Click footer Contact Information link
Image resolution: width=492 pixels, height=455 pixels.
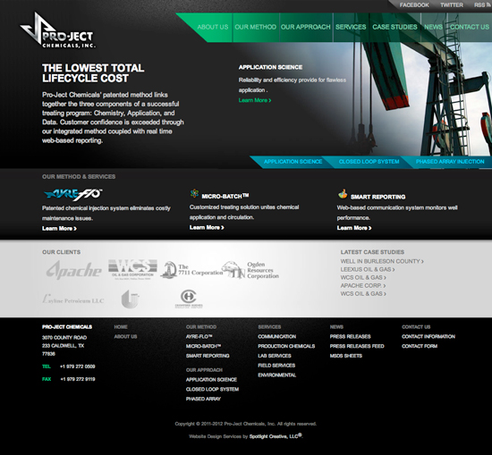coord(428,336)
